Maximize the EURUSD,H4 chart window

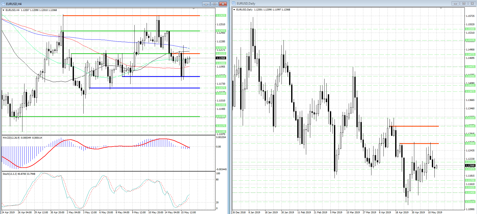point(214,4)
